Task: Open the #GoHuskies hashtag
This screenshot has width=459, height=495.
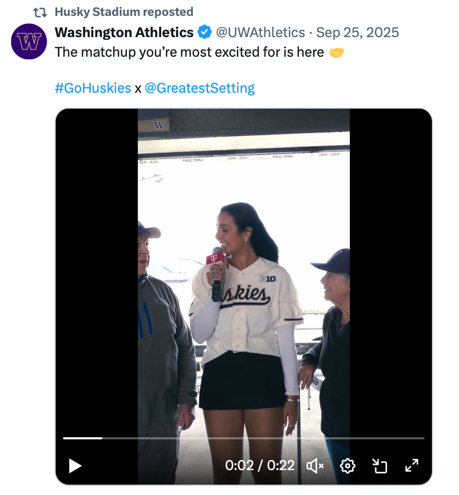Action: [x=93, y=88]
